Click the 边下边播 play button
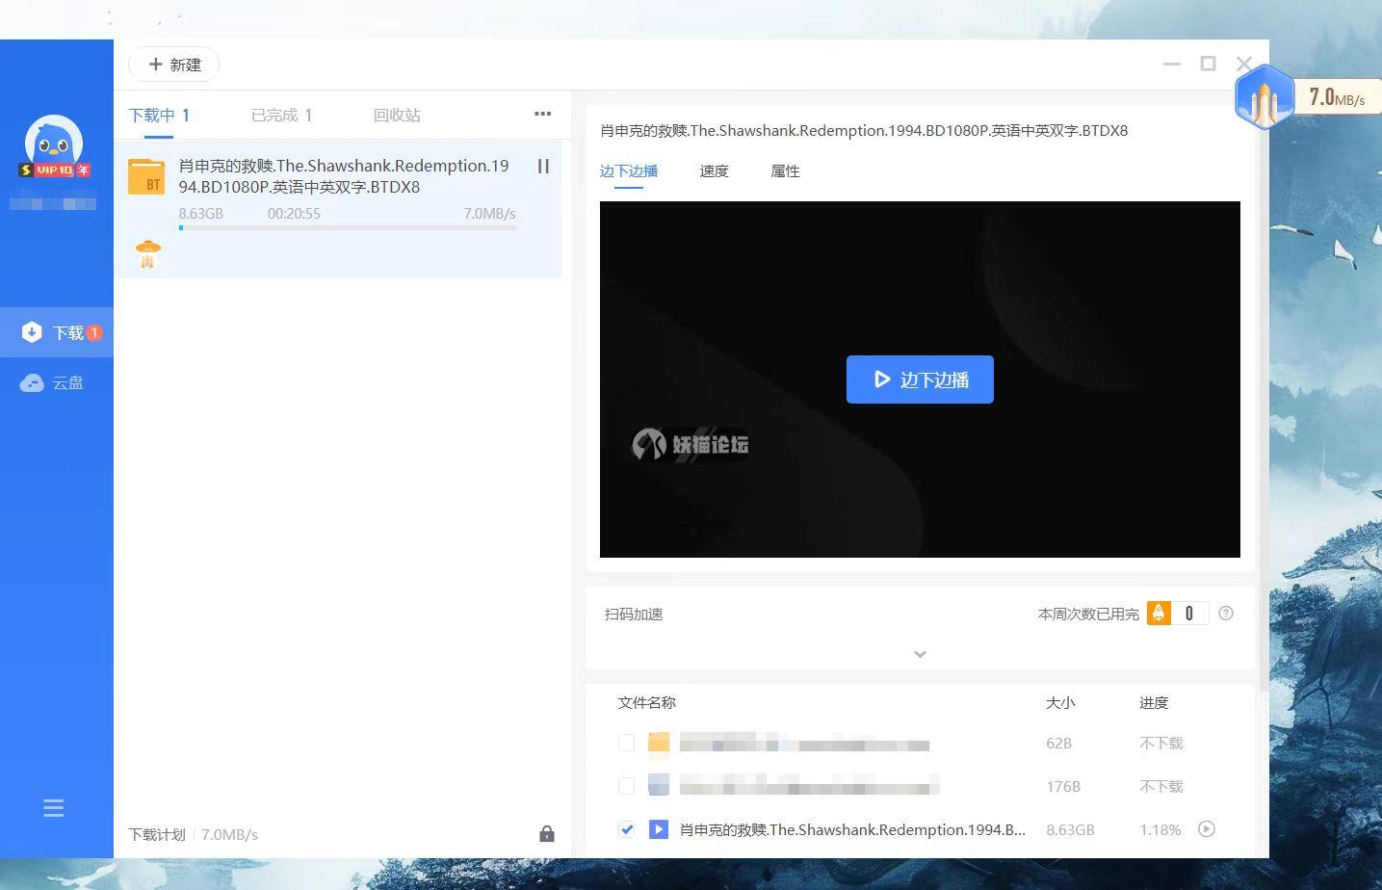Image resolution: width=1382 pixels, height=890 pixels. point(920,380)
